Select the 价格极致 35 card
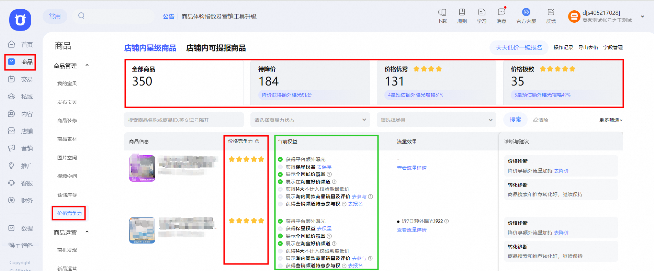This screenshot has height=271, width=654. (563, 83)
